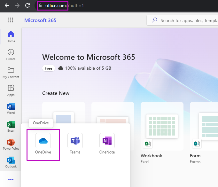Click the Form label text

[195, 156]
